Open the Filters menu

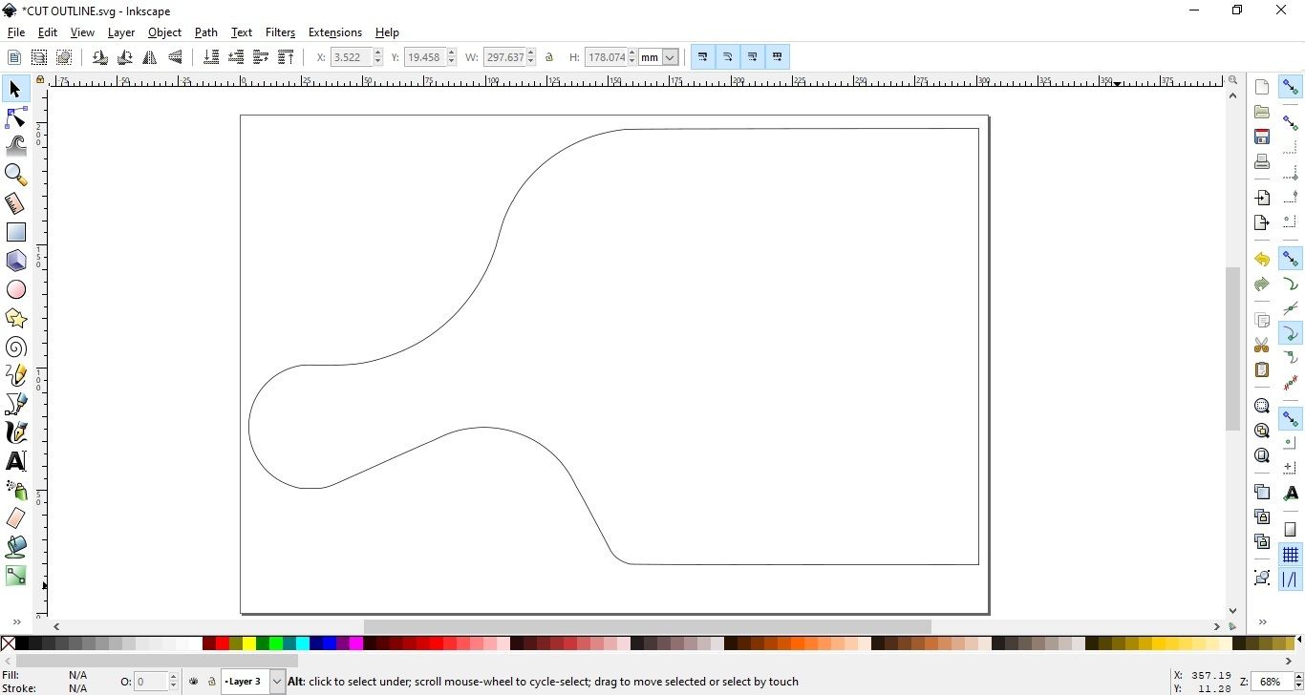click(280, 32)
